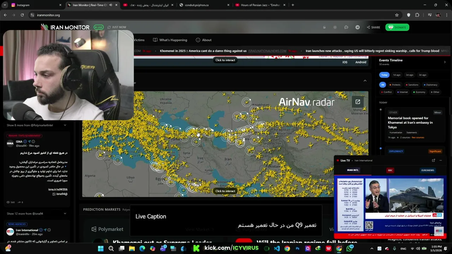Open Photoshop from taskbar
Screen dimensions: 452x254
[x=297, y=248]
